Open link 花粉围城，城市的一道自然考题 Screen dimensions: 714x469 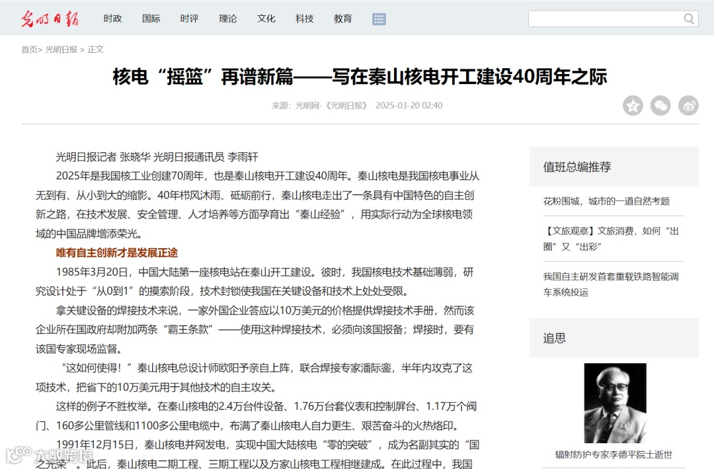point(606,201)
